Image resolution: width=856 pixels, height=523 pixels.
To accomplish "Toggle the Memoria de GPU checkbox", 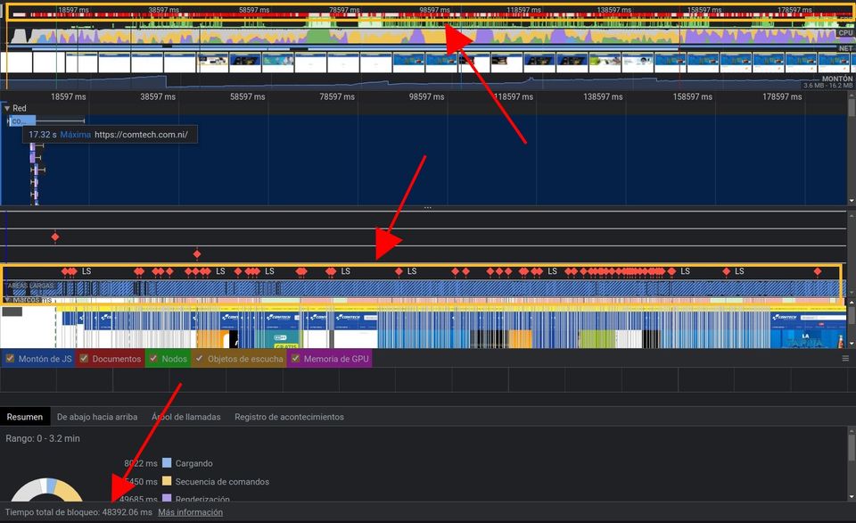I will pos(295,359).
